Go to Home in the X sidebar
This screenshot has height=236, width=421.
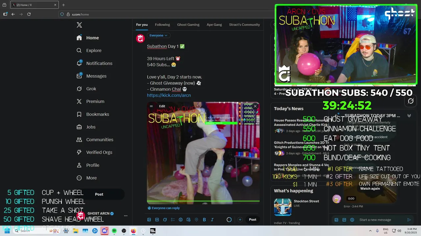88,38
